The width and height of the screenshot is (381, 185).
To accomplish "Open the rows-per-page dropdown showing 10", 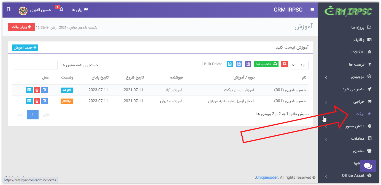I will click(299, 65).
